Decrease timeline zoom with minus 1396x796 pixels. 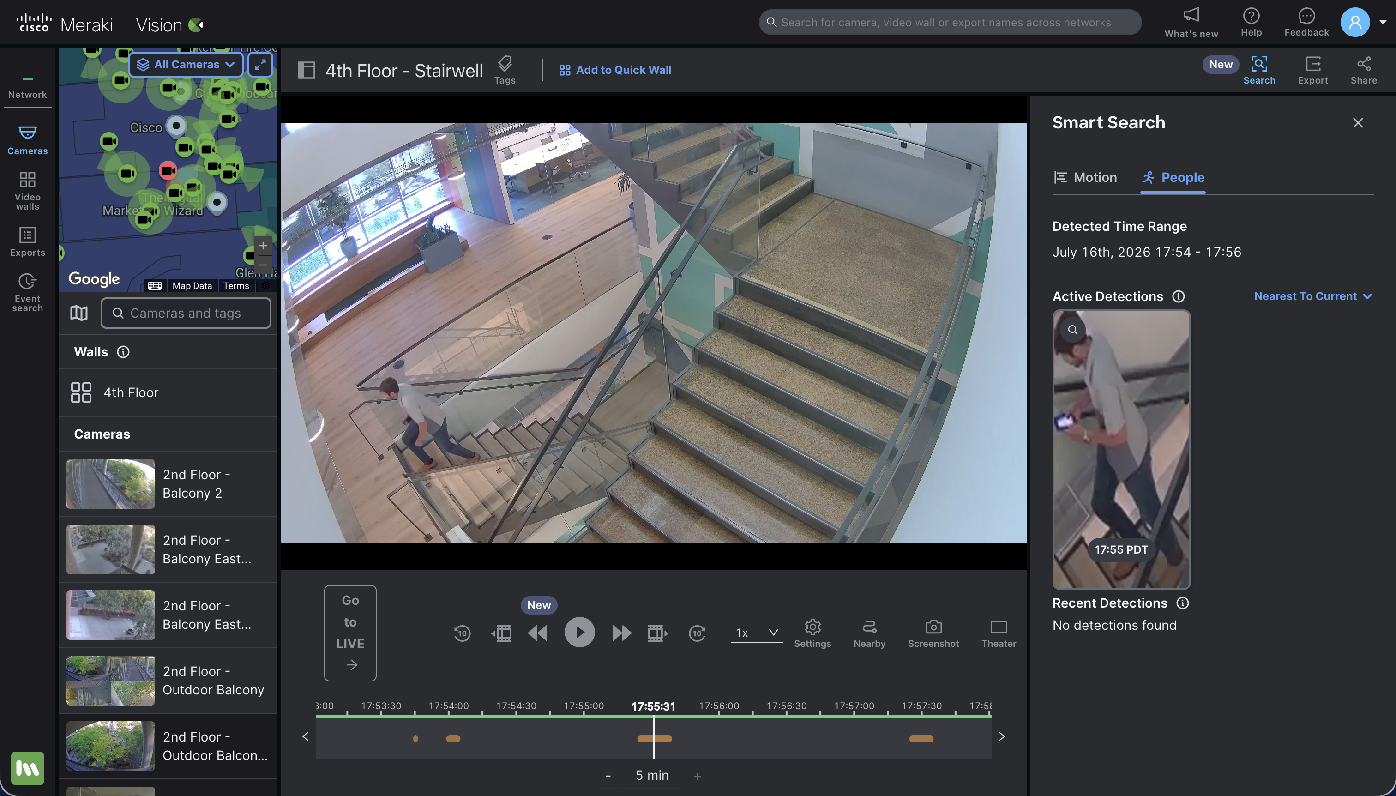point(608,776)
